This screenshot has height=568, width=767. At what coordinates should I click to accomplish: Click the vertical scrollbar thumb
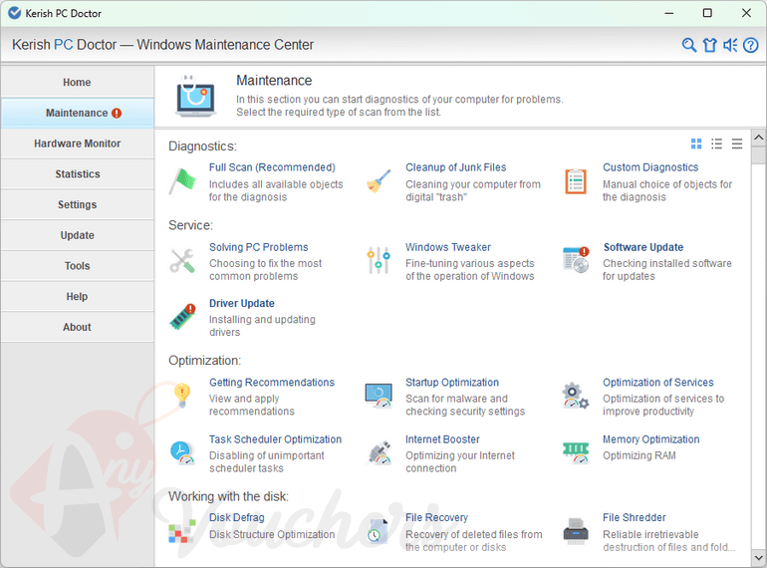[x=759, y=155]
